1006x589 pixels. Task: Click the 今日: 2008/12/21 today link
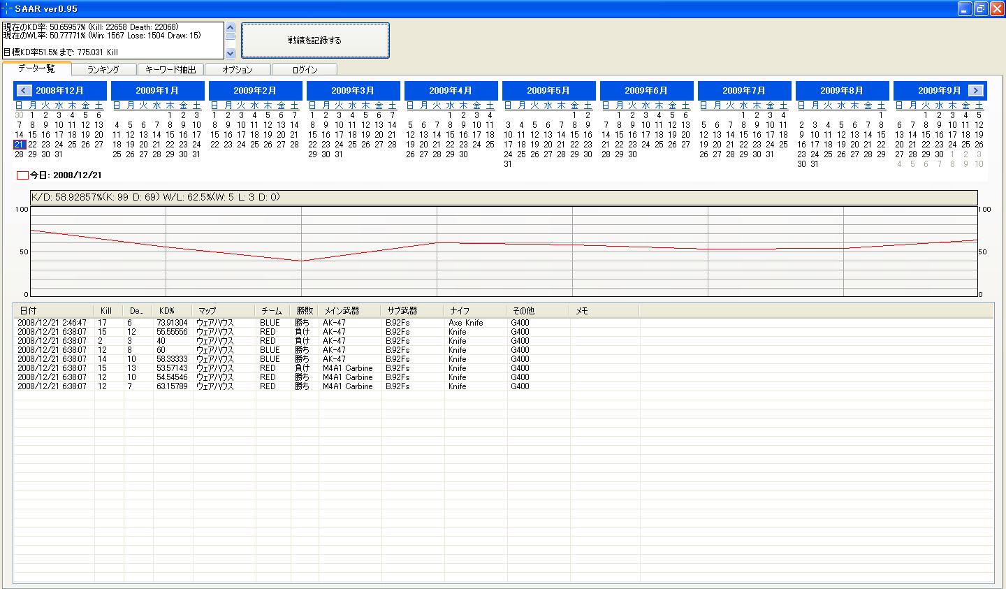click(59, 175)
